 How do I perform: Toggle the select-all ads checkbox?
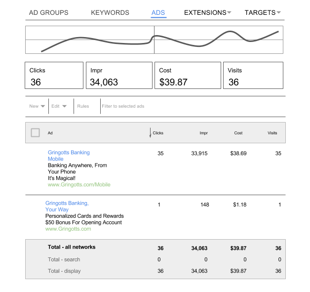[36, 133]
